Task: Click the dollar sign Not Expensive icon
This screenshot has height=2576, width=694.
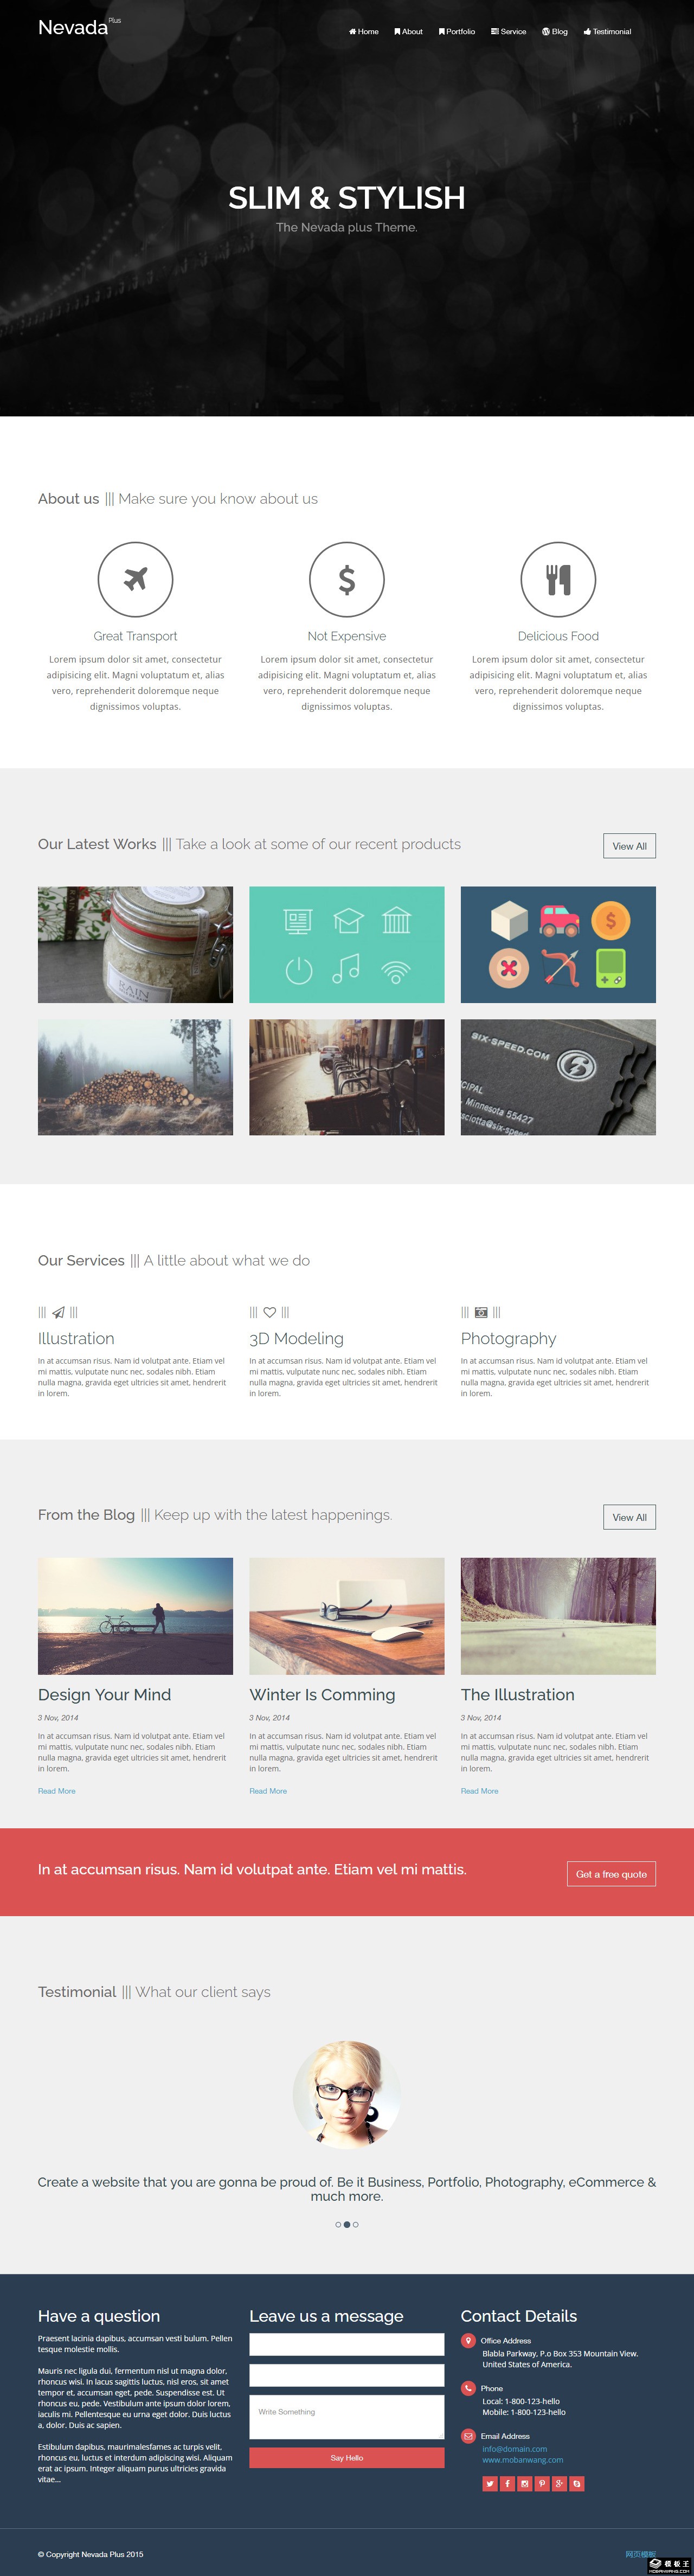Action: [x=347, y=579]
